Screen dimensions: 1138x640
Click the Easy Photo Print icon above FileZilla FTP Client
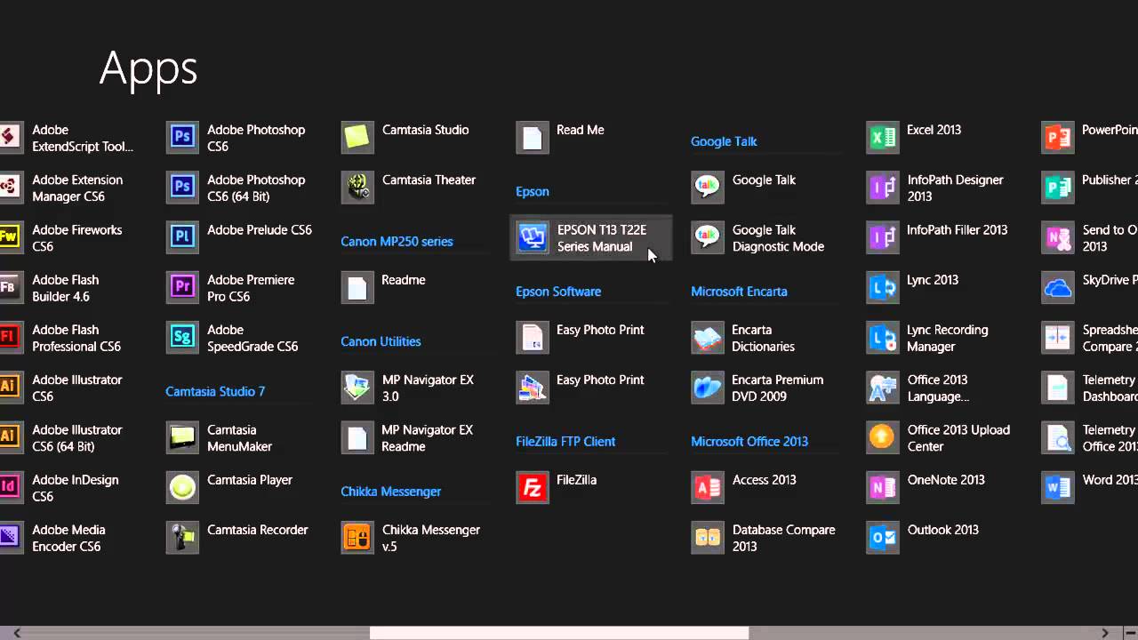tap(533, 388)
